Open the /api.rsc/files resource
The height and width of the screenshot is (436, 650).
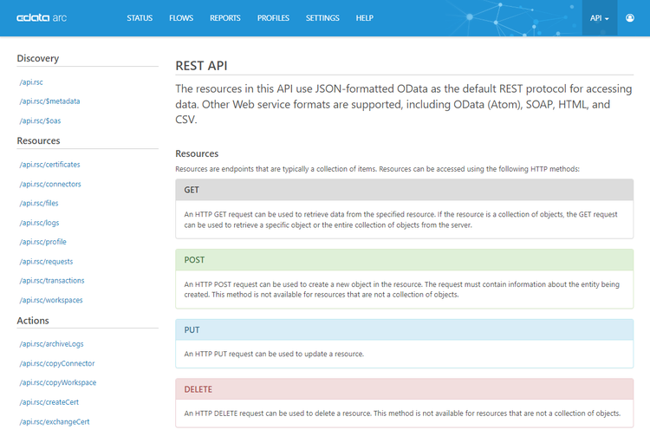39,203
